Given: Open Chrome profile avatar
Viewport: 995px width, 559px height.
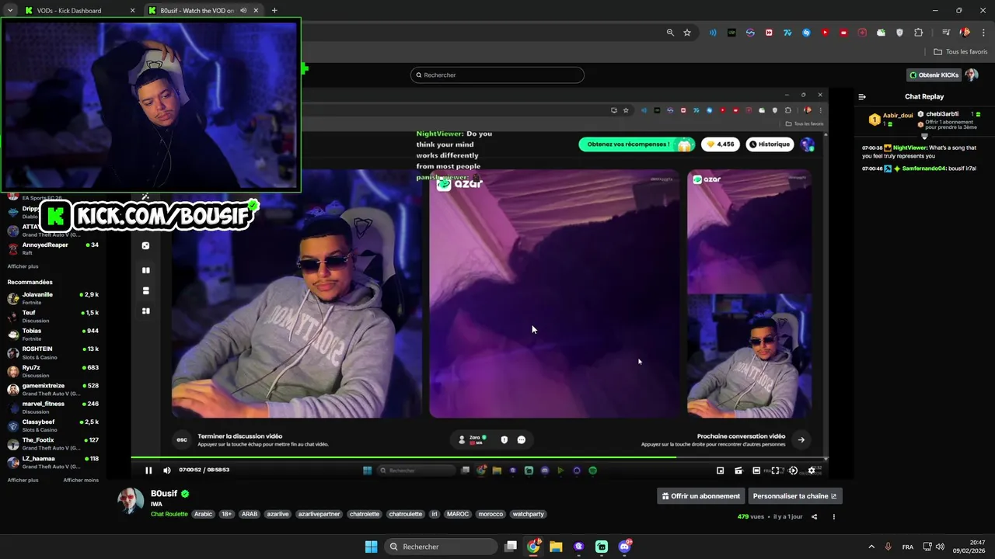Looking at the screenshot, I should (965, 33).
